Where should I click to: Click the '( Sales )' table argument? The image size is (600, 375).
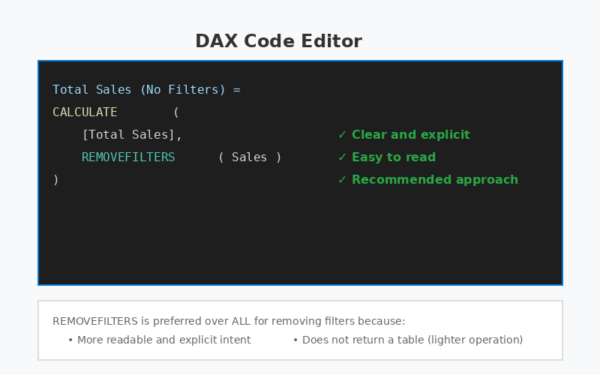tap(250, 157)
